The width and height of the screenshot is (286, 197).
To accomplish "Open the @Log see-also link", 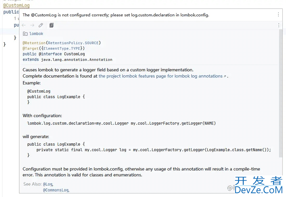I will pos(48,184).
